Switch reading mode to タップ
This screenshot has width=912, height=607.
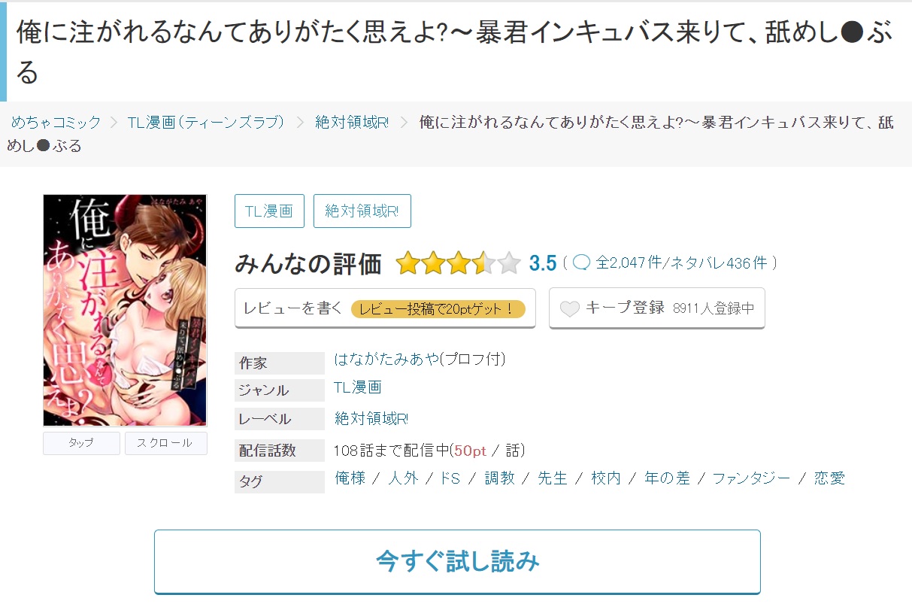tap(81, 443)
